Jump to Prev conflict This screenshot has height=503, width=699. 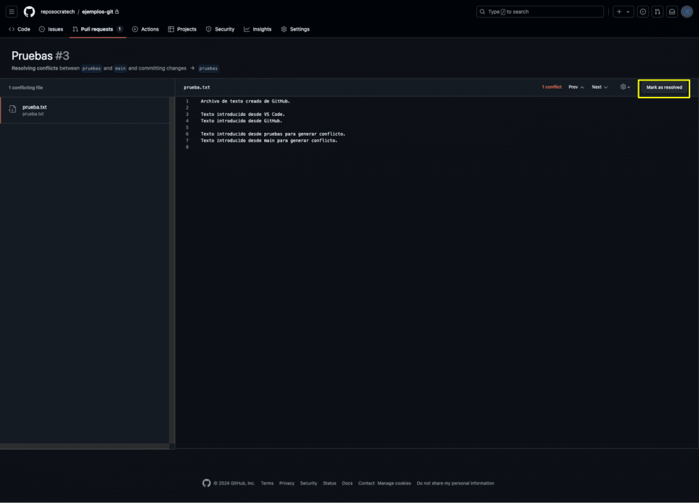click(x=576, y=87)
